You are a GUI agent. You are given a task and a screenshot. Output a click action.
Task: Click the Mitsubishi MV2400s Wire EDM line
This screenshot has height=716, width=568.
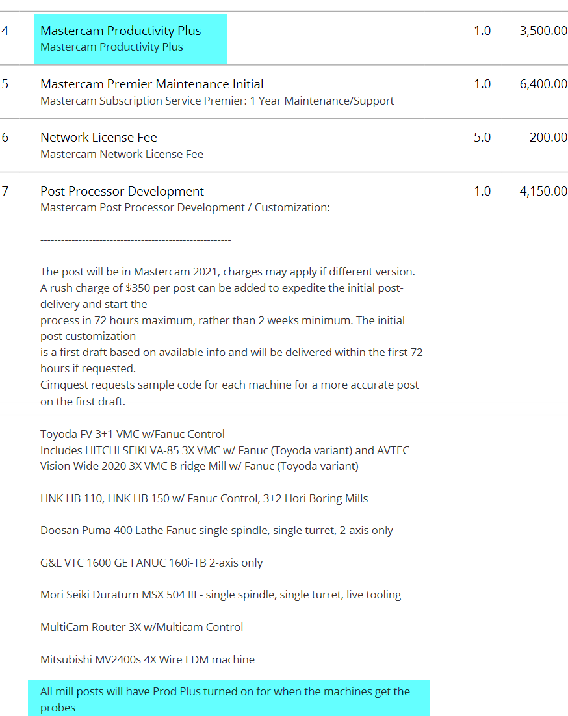[x=147, y=659]
